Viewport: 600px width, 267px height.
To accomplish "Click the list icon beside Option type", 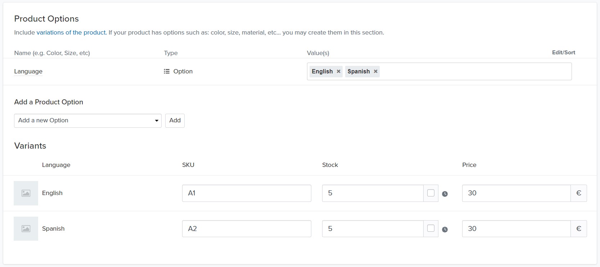I will (167, 71).
